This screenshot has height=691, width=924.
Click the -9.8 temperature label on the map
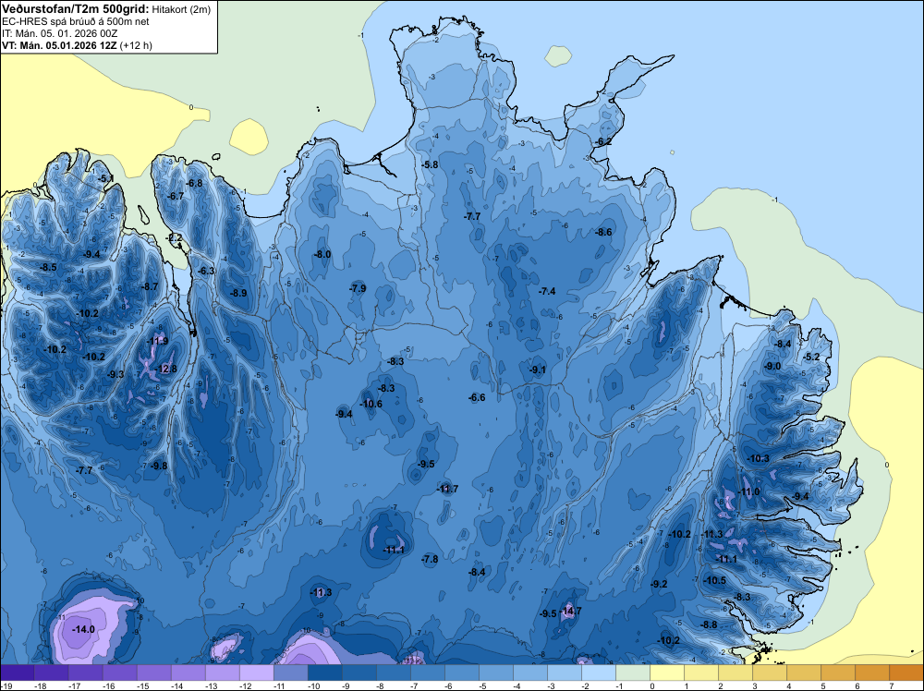[159, 466]
